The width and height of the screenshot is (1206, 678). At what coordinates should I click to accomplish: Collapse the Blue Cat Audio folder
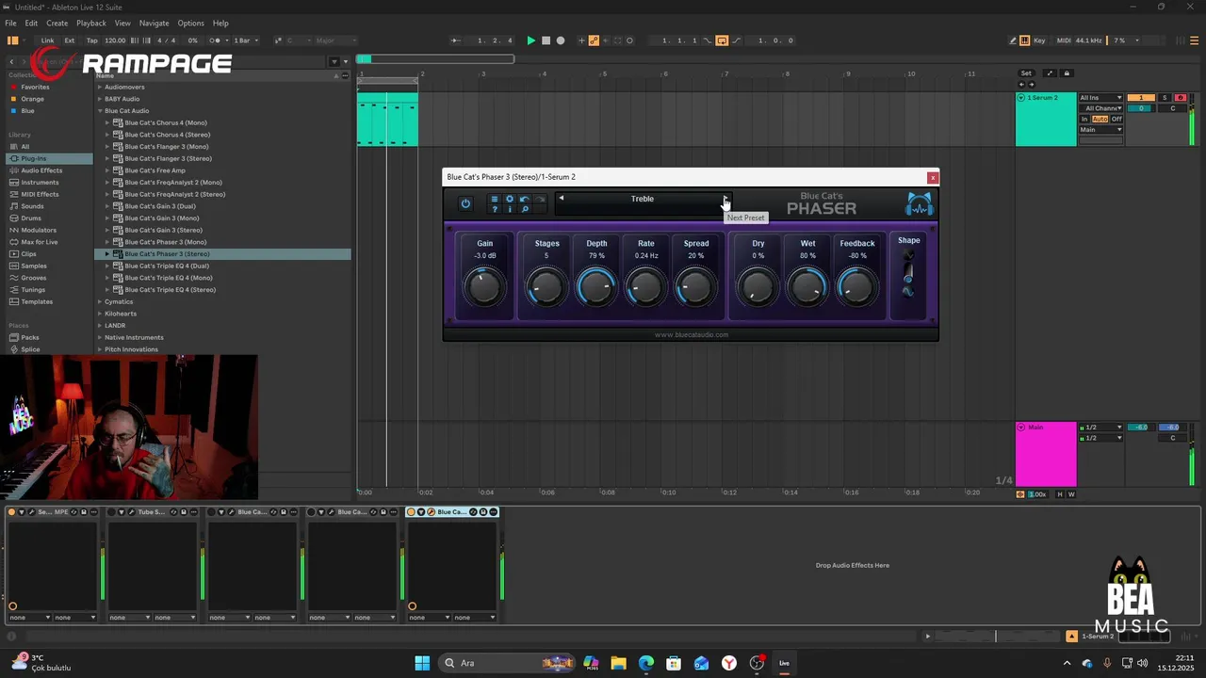[x=100, y=111]
